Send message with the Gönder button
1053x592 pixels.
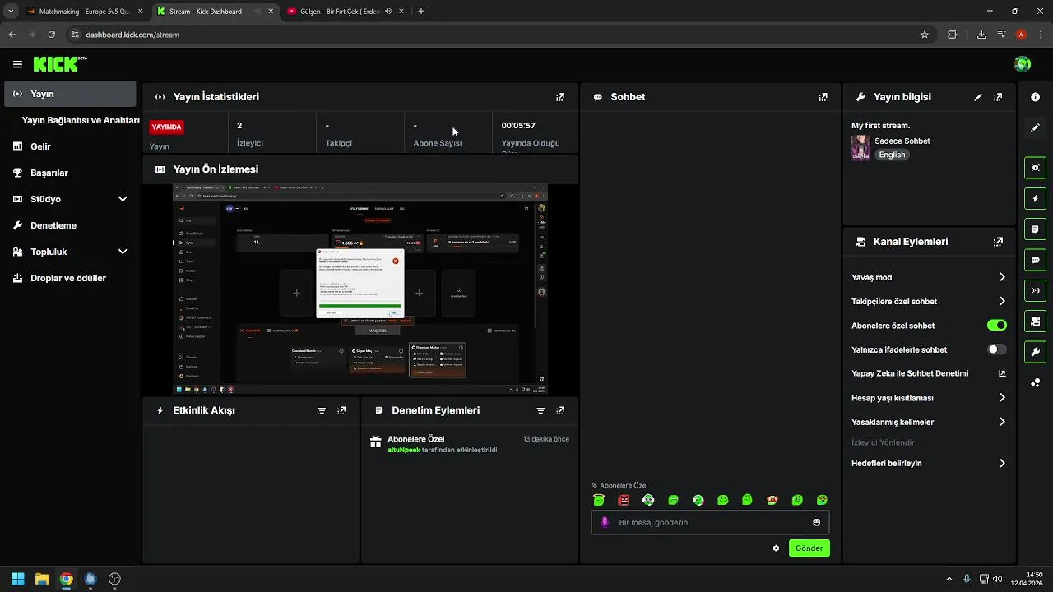(809, 548)
